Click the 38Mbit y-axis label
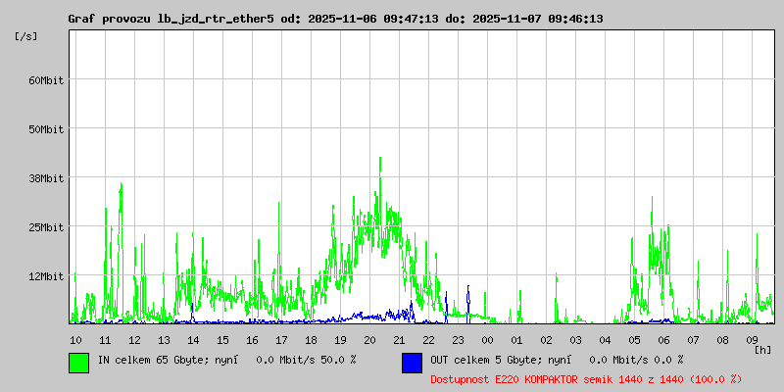784x392 pixels. [x=45, y=177]
